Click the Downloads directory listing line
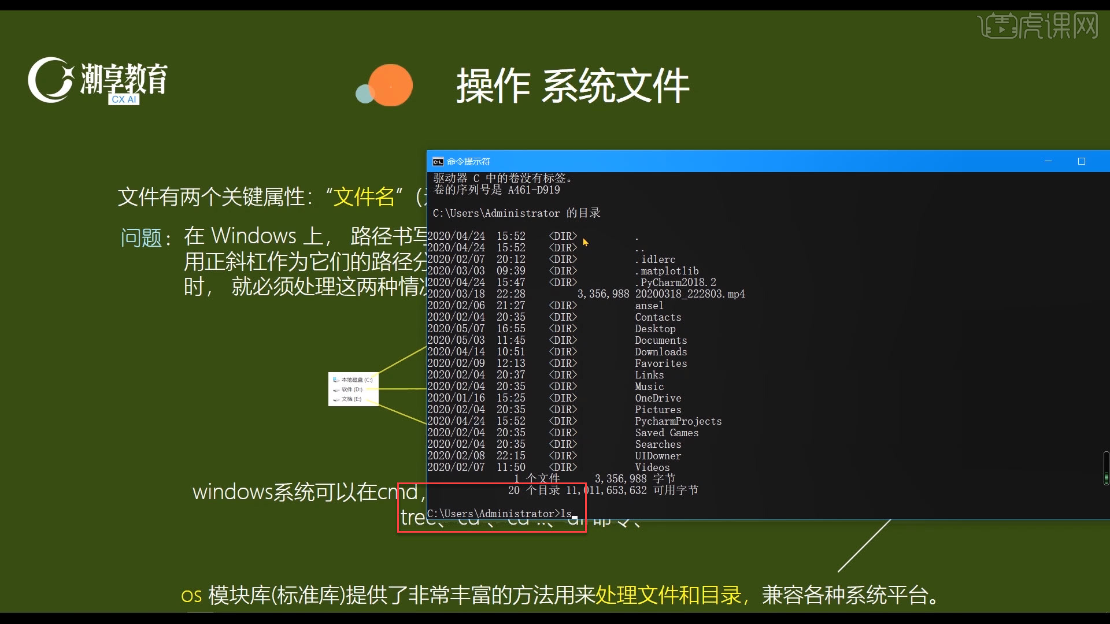This screenshot has width=1110, height=624. pos(660,352)
